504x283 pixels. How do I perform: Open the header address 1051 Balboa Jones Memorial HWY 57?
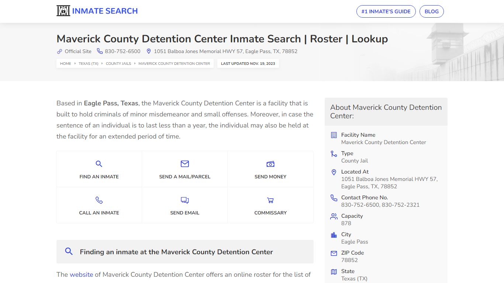[x=225, y=52]
